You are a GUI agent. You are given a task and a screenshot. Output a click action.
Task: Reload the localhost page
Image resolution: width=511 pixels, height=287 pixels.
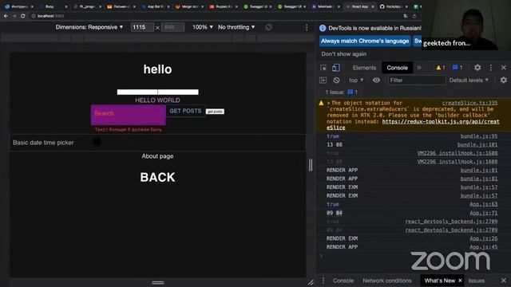pos(23,16)
